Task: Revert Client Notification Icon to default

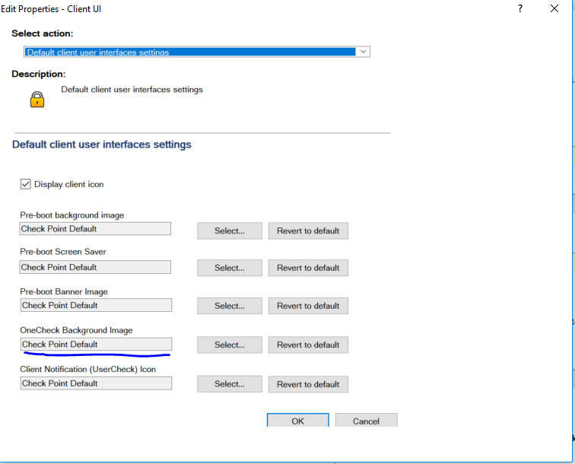Action: pos(308,384)
